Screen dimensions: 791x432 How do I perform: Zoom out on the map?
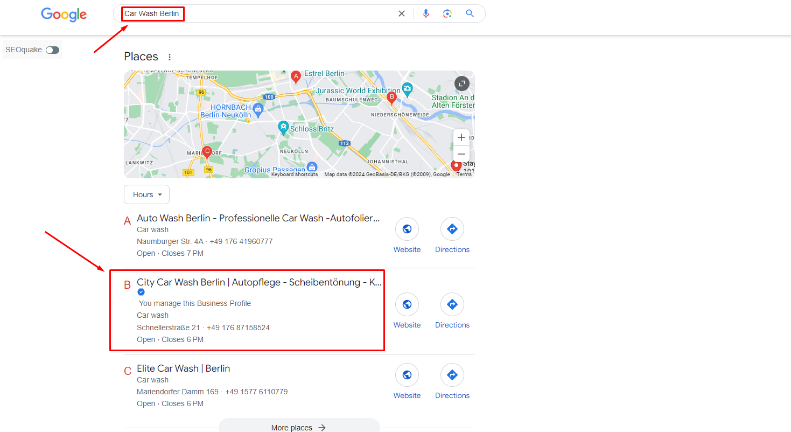[x=461, y=154]
